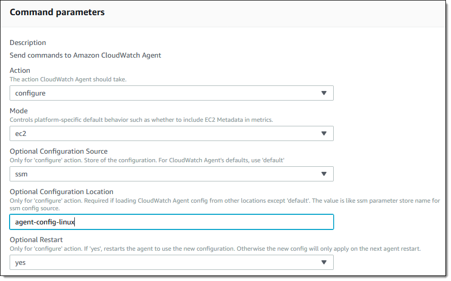Click the Command parameters heading

coord(57,12)
